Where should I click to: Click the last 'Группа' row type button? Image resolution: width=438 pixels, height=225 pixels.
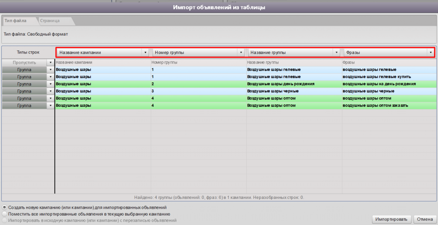tap(24, 106)
